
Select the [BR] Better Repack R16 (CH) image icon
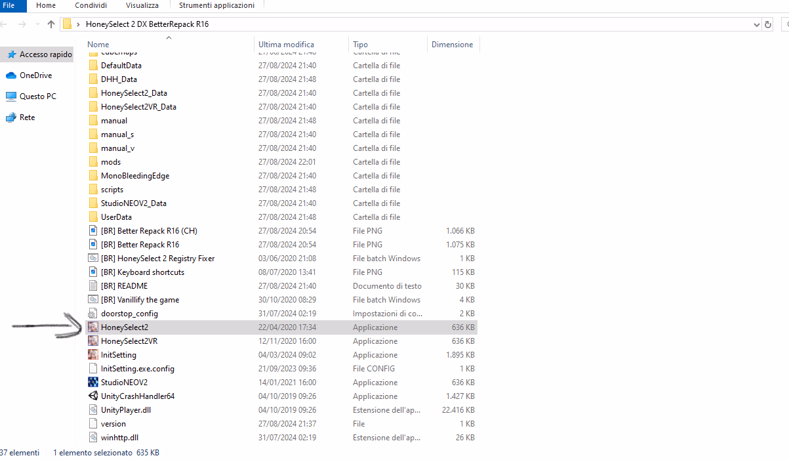[93, 230]
